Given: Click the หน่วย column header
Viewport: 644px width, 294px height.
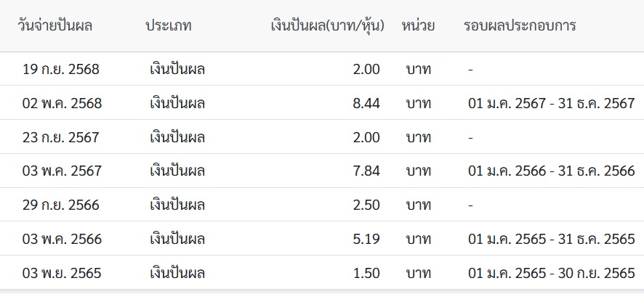Looking at the screenshot, I should point(418,26).
